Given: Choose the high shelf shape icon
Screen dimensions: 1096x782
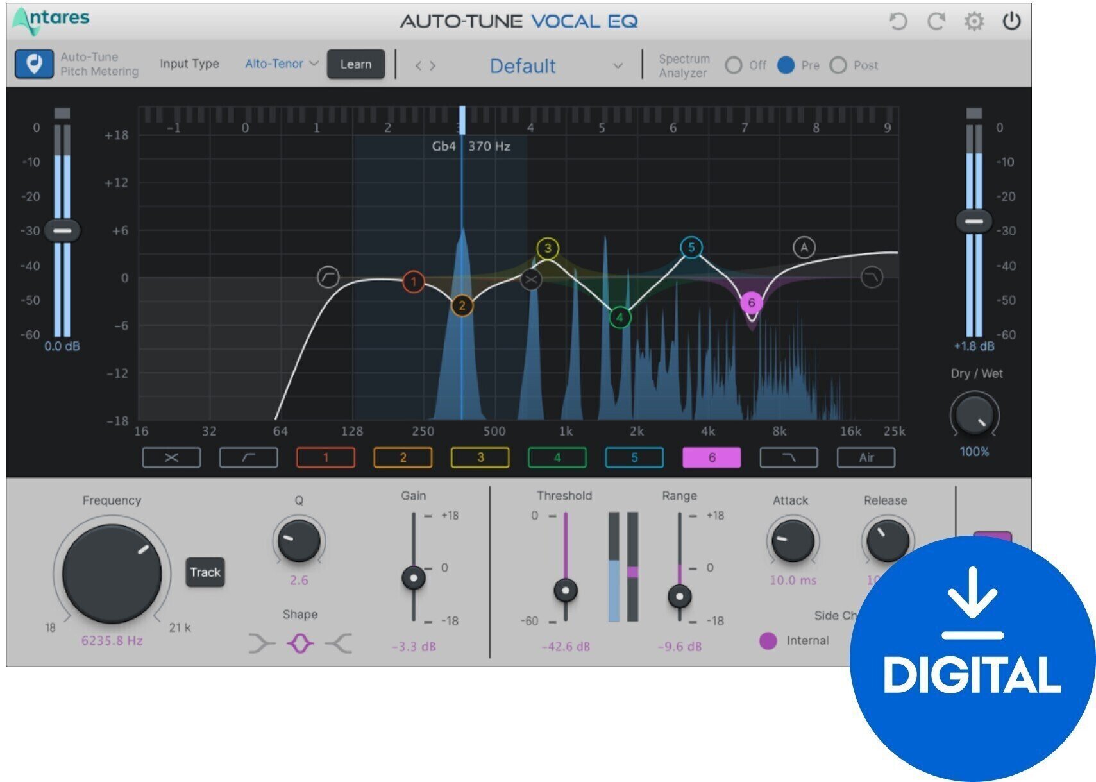Looking at the screenshot, I should 339,643.
